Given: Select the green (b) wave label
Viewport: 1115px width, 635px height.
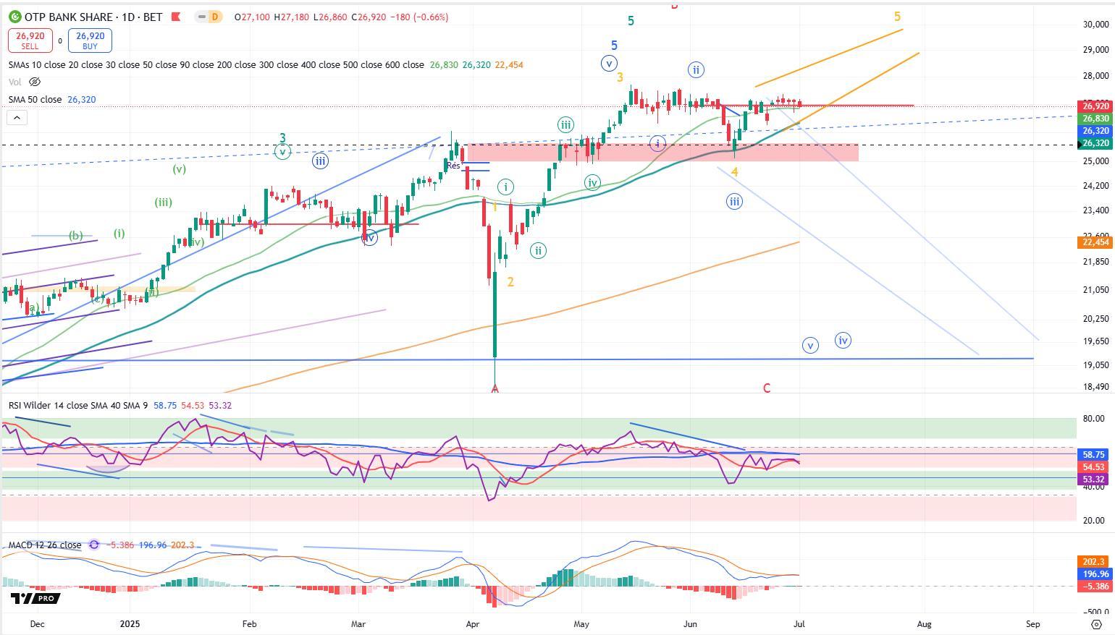Looking at the screenshot, I should (75, 235).
